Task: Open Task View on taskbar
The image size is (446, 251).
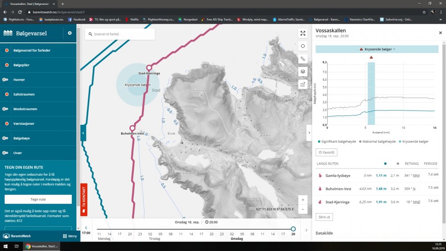Action: coord(17,246)
